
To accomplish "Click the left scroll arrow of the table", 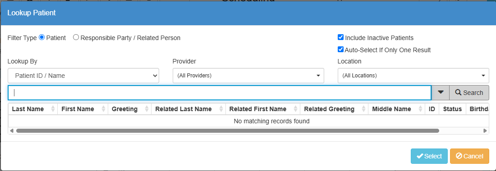I will (x=12, y=130).
